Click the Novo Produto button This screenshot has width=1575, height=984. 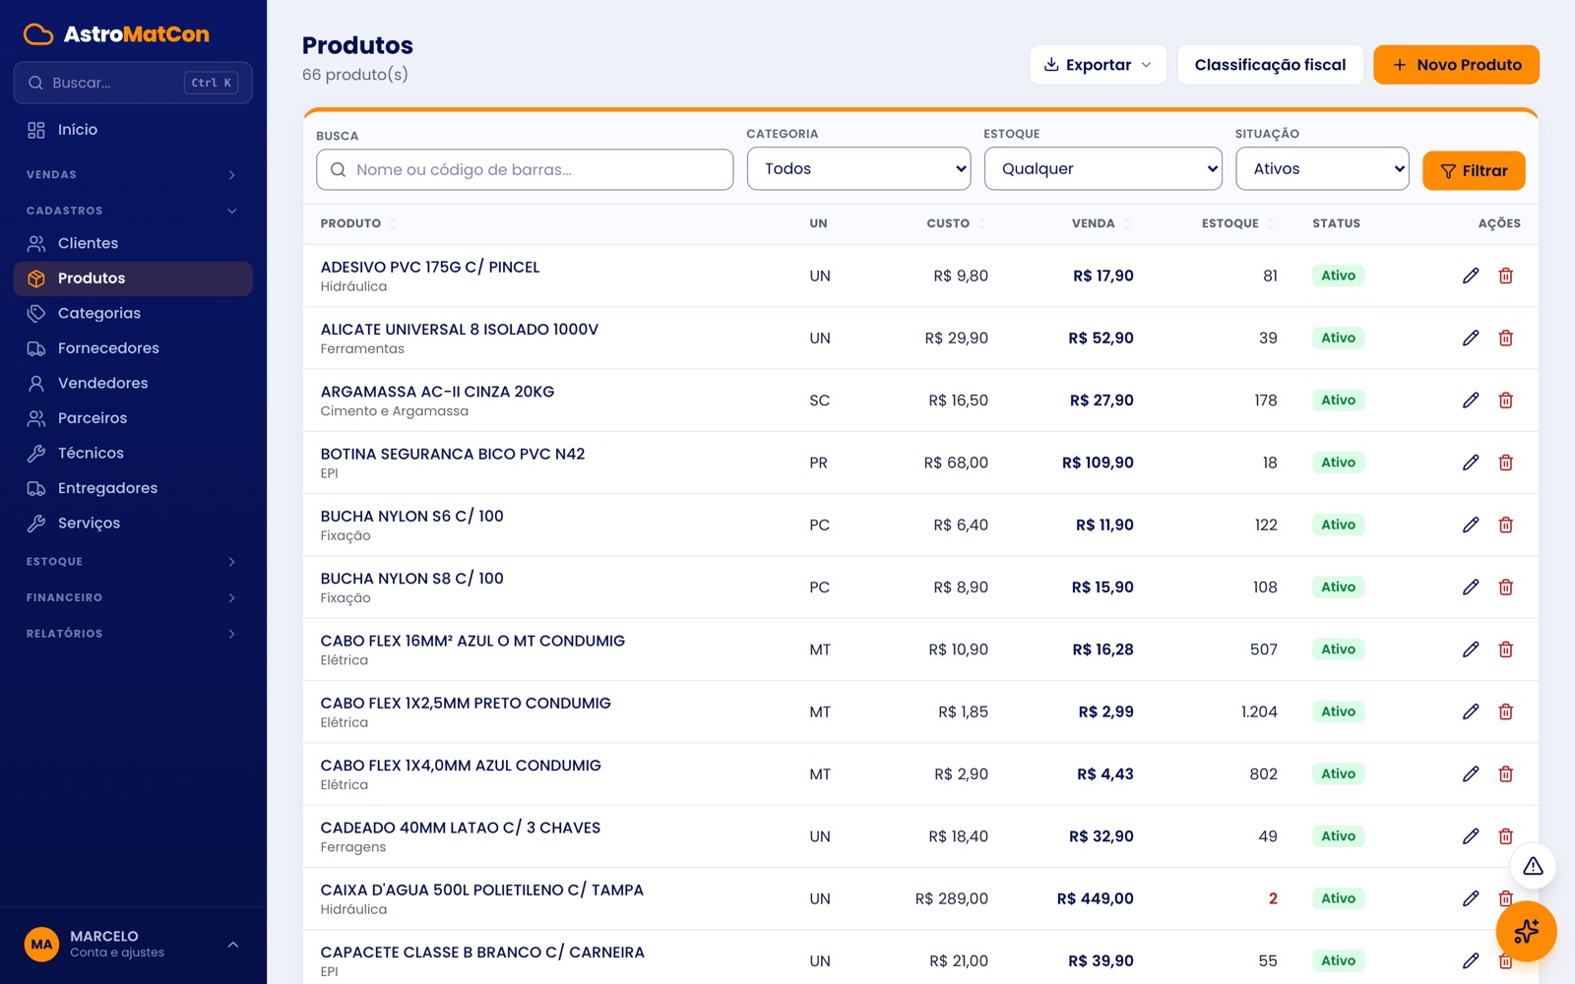tap(1456, 65)
